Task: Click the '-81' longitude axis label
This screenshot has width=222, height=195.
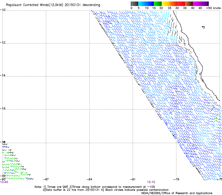Action: tap(133, 179)
